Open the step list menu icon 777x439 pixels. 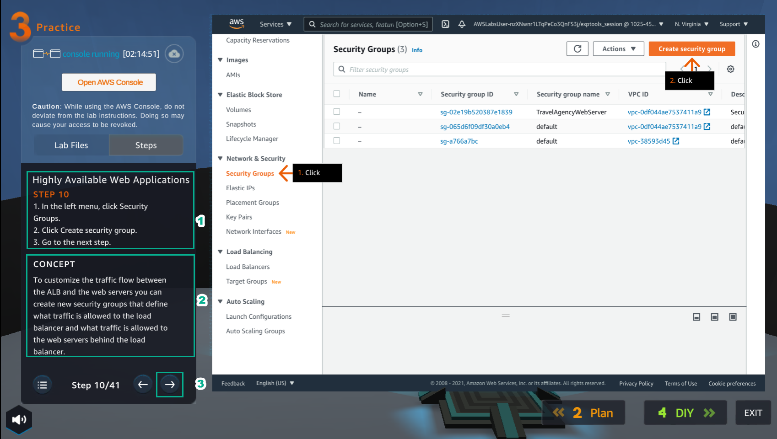pyautogui.click(x=43, y=385)
